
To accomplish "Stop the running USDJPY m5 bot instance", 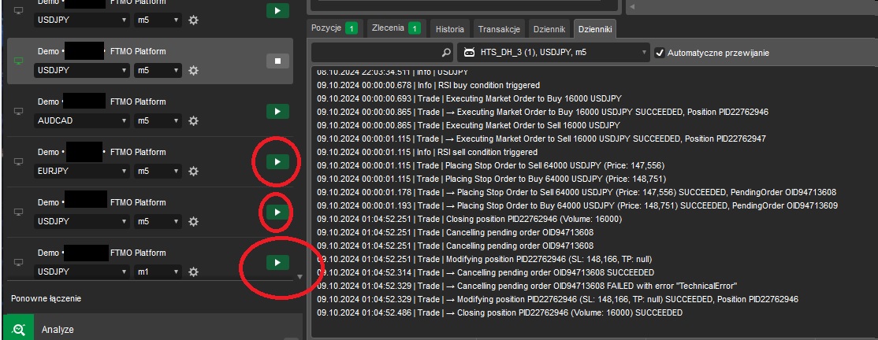I will [x=277, y=61].
